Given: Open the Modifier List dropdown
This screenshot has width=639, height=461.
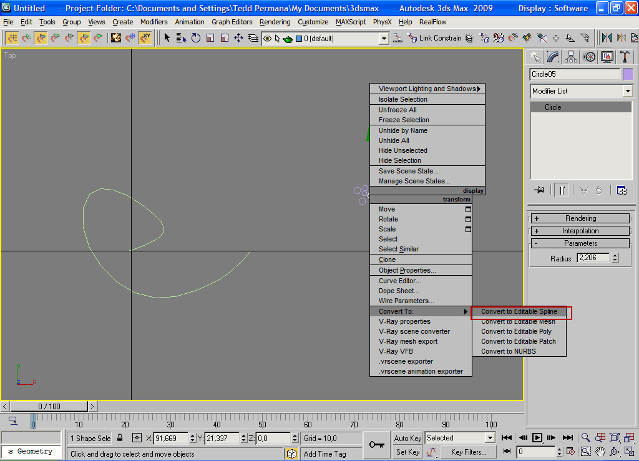Looking at the screenshot, I should 582,91.
